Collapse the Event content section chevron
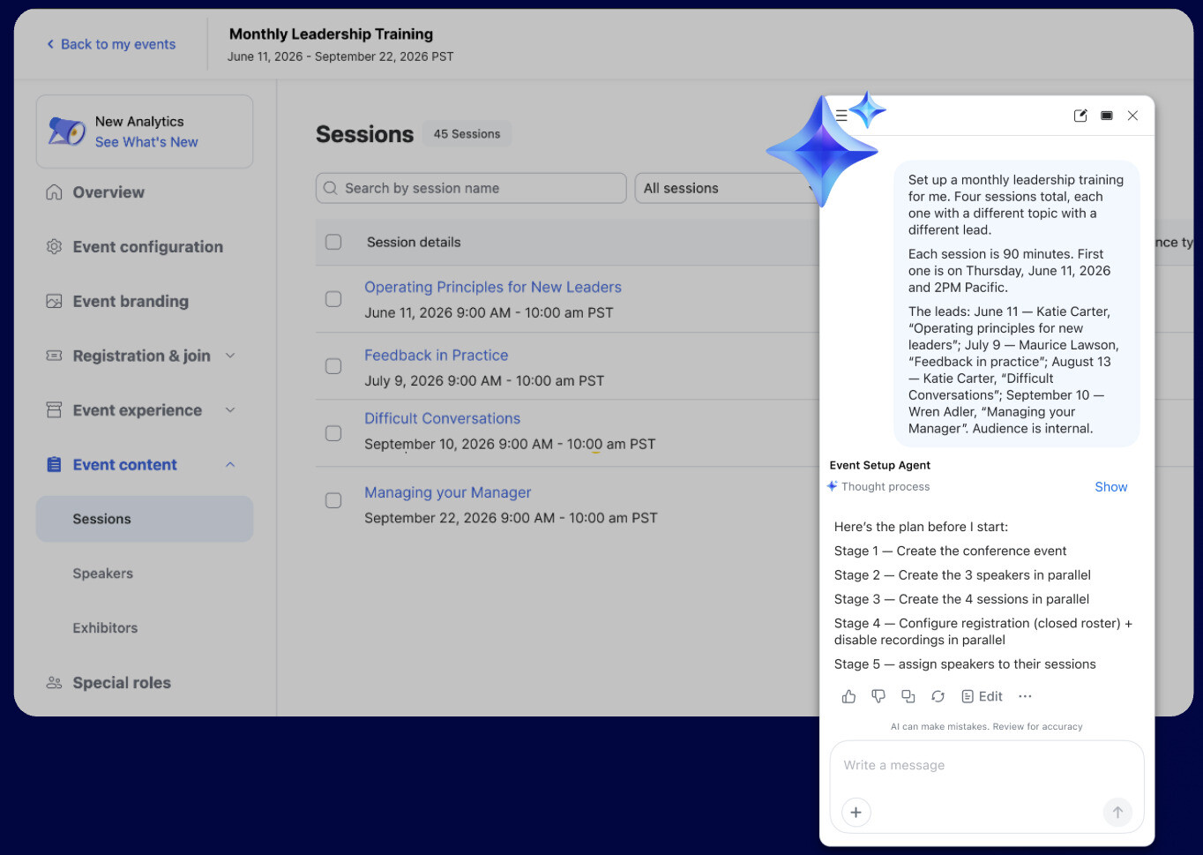1203x855 pixels. tap(230, 465)
